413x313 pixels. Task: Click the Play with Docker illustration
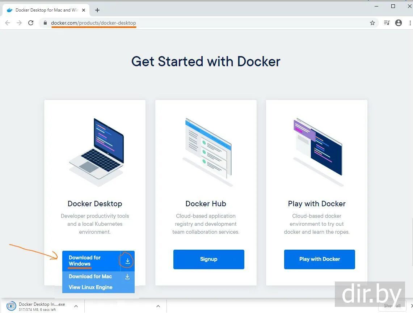318,152
